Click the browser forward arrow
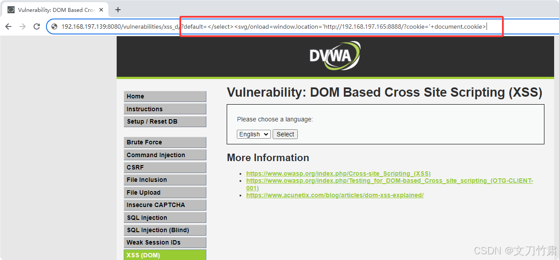Viewport: 559px width, 260px height. pos(23,26)
